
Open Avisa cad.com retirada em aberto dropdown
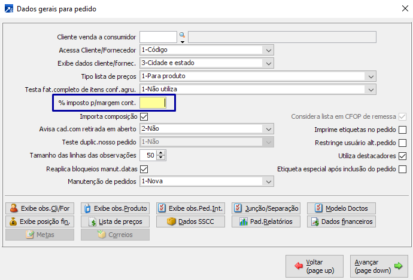pyautogui.click(x=268, y=129)
